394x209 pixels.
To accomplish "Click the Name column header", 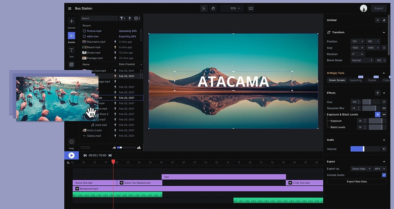I will [86, 64].
